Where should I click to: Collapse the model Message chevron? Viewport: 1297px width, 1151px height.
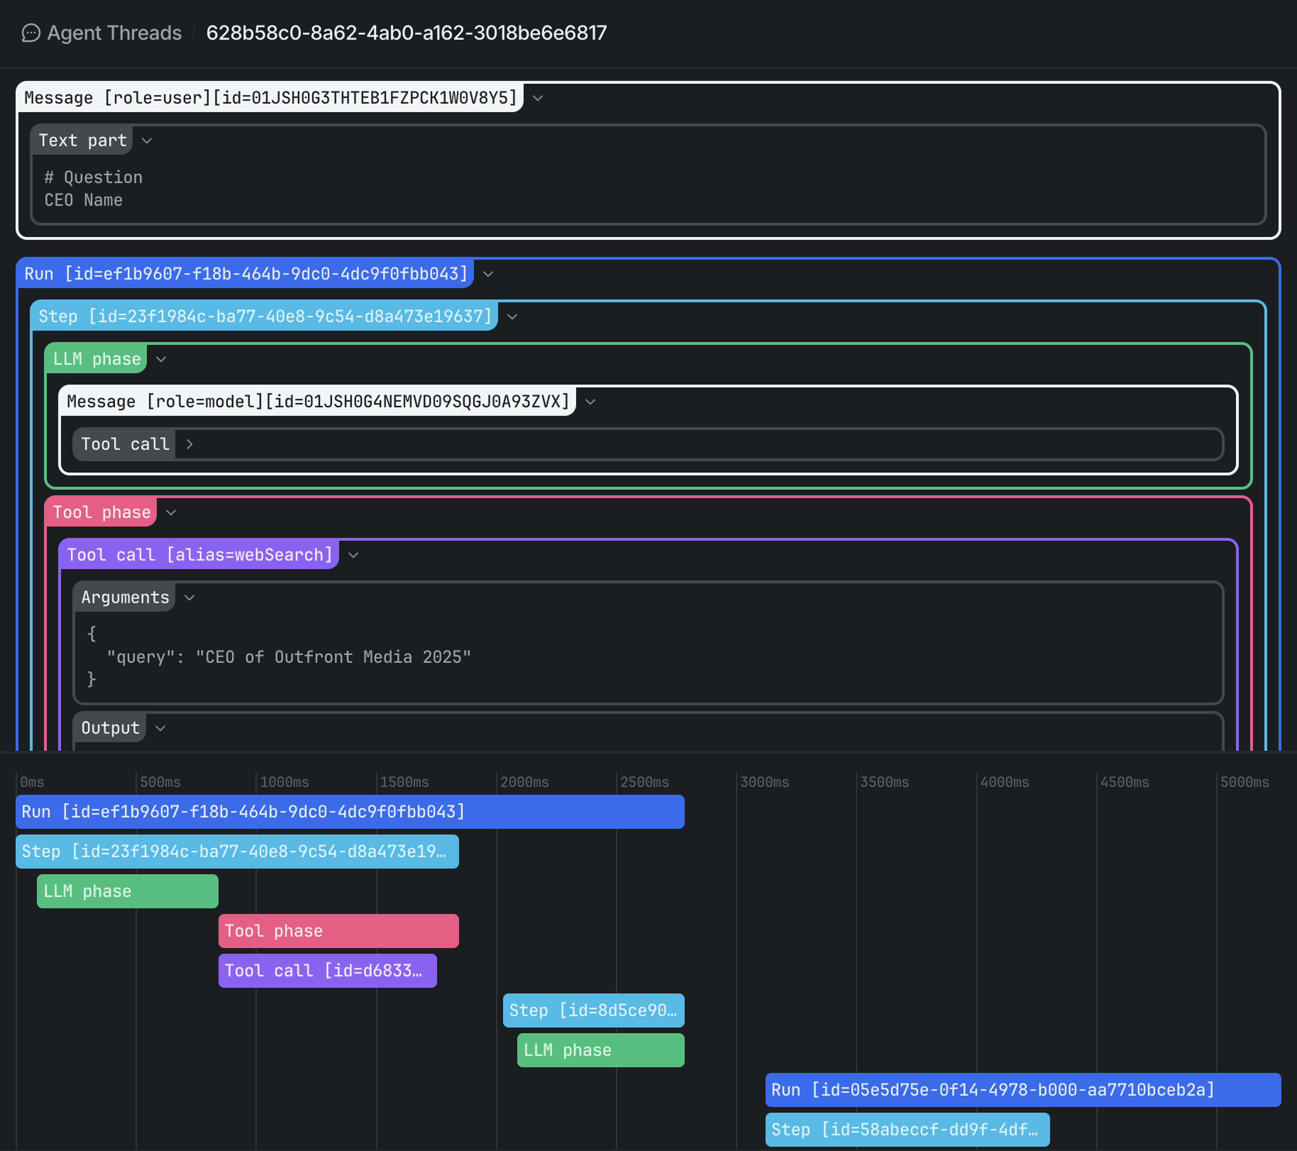590,402
